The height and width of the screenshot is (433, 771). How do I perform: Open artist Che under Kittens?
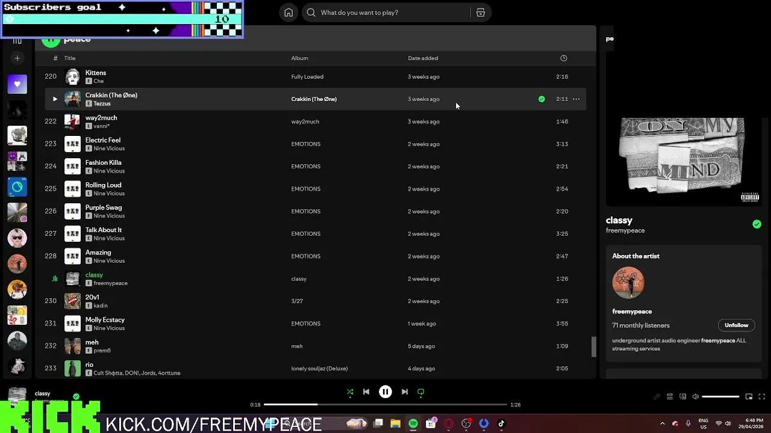coord(99,81)
